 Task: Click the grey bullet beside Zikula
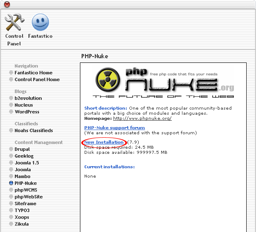[11, 224]
